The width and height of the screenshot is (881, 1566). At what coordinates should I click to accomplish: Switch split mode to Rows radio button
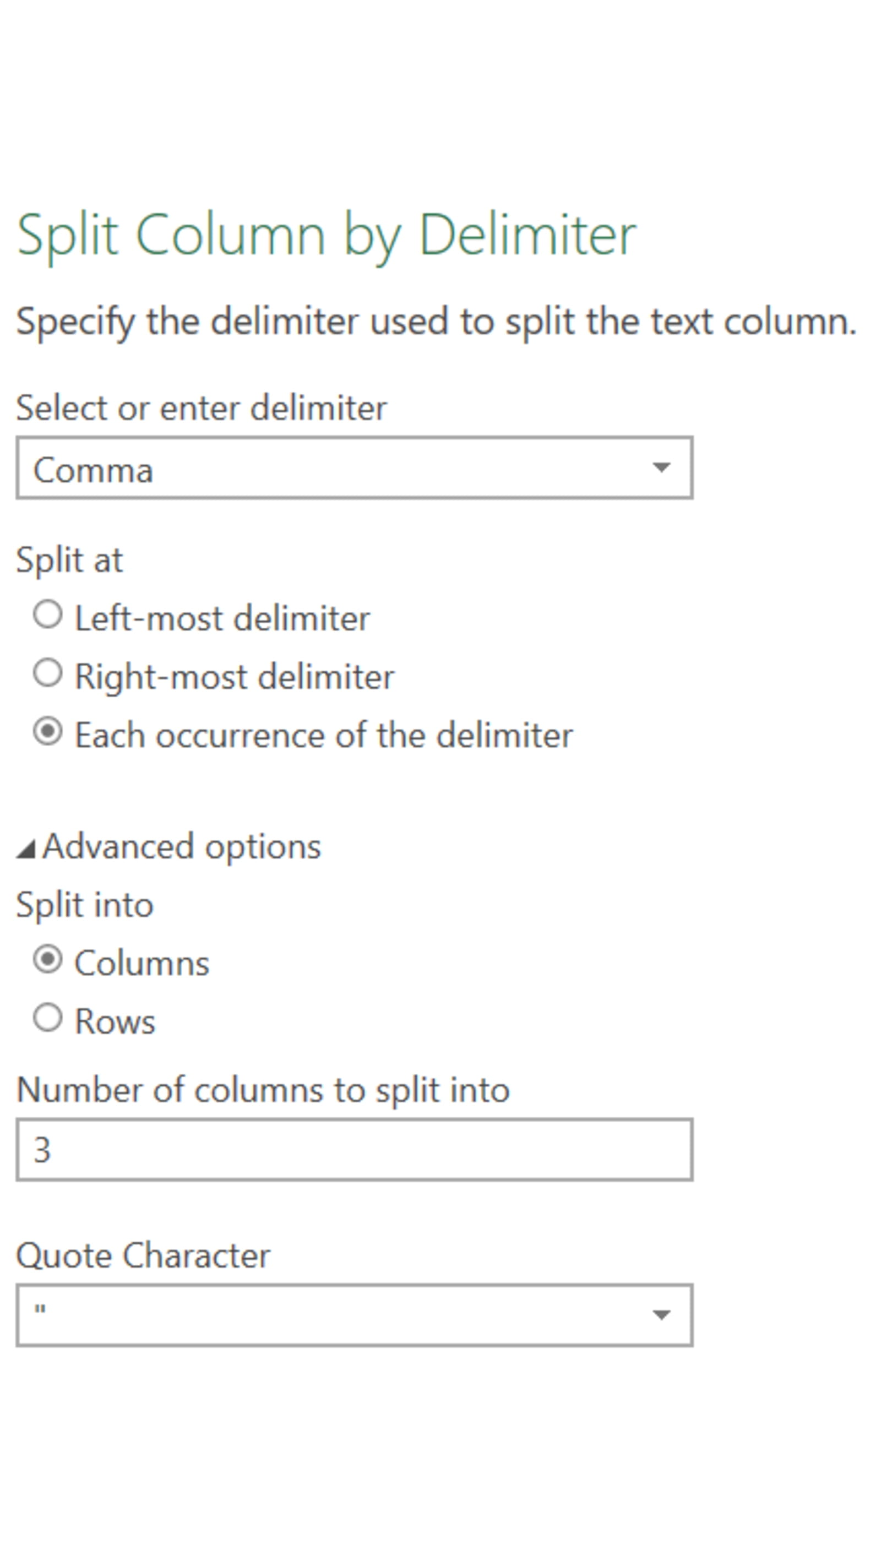[47, 1018]
